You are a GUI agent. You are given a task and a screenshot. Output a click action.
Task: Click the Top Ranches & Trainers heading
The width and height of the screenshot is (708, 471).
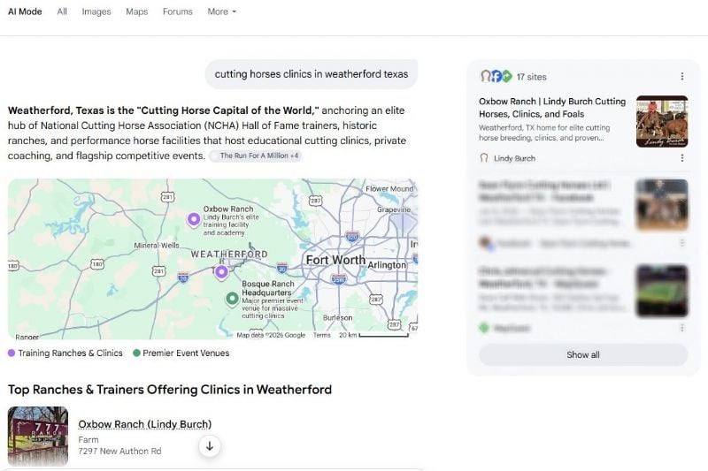tap(170, 390)
